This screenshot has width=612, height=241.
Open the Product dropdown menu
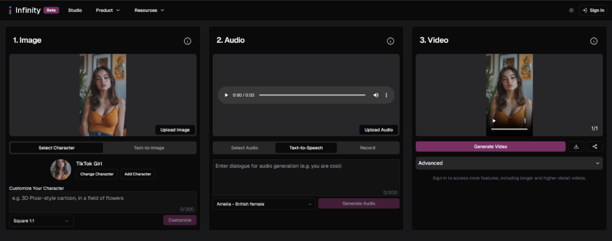point(108,10)
